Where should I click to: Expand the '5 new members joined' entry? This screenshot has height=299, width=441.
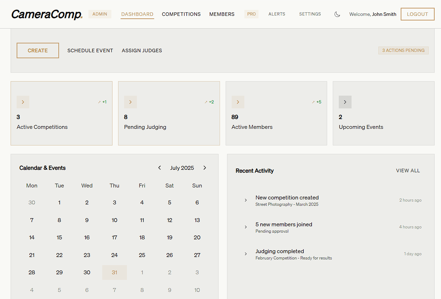(x=246, y=227)
